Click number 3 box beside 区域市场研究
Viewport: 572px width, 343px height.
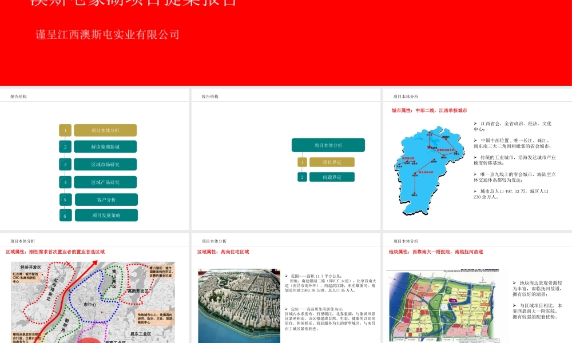tap(65, 165)
